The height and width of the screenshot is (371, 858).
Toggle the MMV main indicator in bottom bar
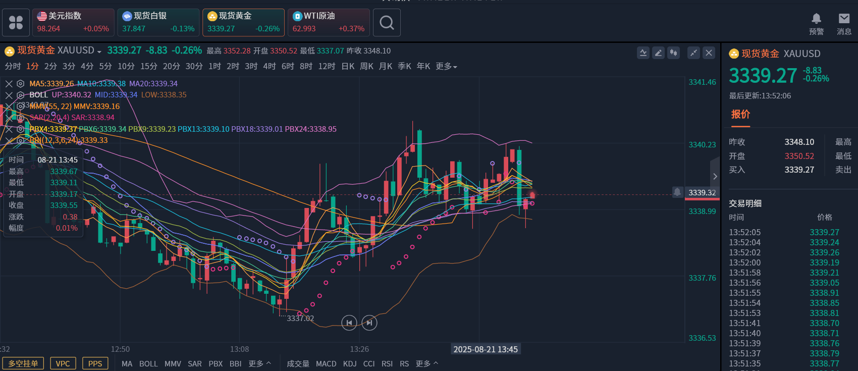(173, 363)
